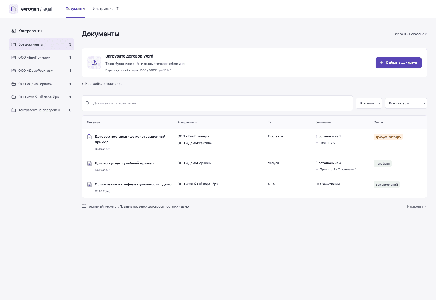The width and height of the screenshot is (436, 300).
Task: Click folder icon of ООО «ДемоРеактив»
Action: coord(14,71)
